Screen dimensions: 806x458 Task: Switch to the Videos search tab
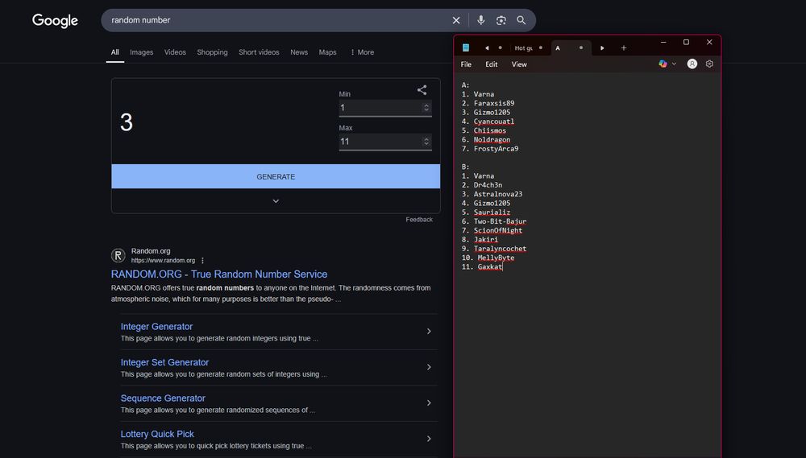click(x=175, y=52)
